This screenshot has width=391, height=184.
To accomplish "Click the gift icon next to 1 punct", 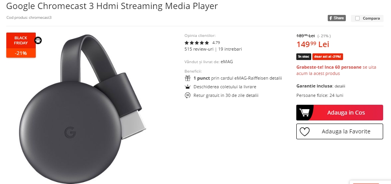I will (x=187, y=78).
